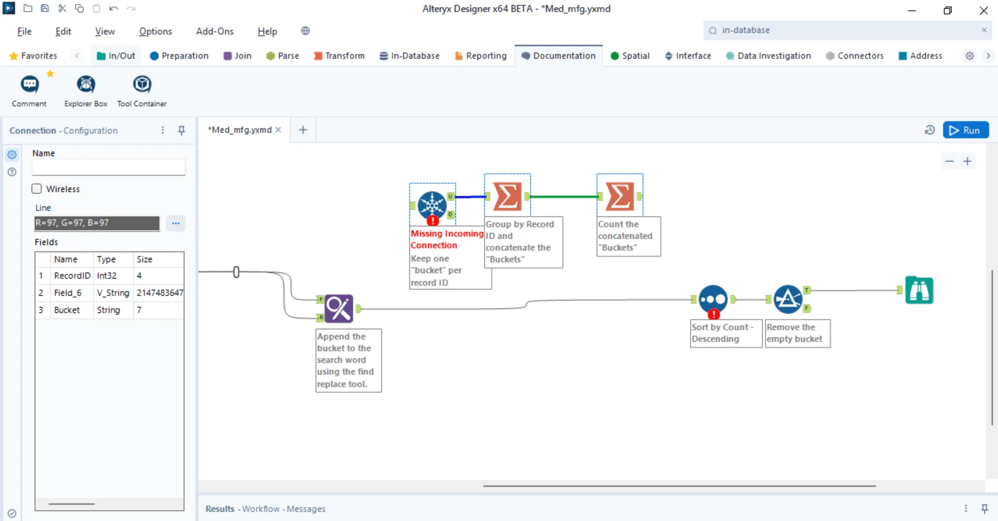Select the Sort by Count Descending tool
The image size is (998, 521).
click(713, 299)
